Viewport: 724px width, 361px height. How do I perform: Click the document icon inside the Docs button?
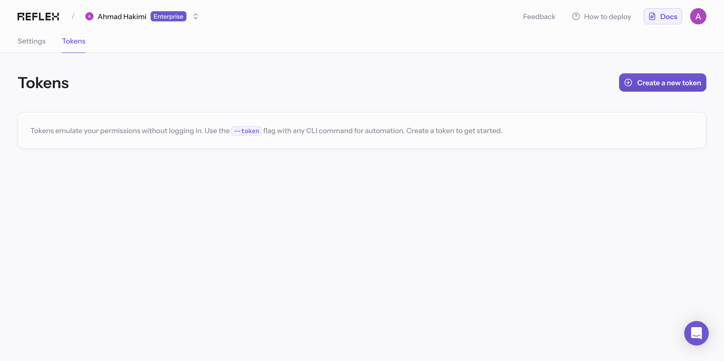(x=653, y=16)
